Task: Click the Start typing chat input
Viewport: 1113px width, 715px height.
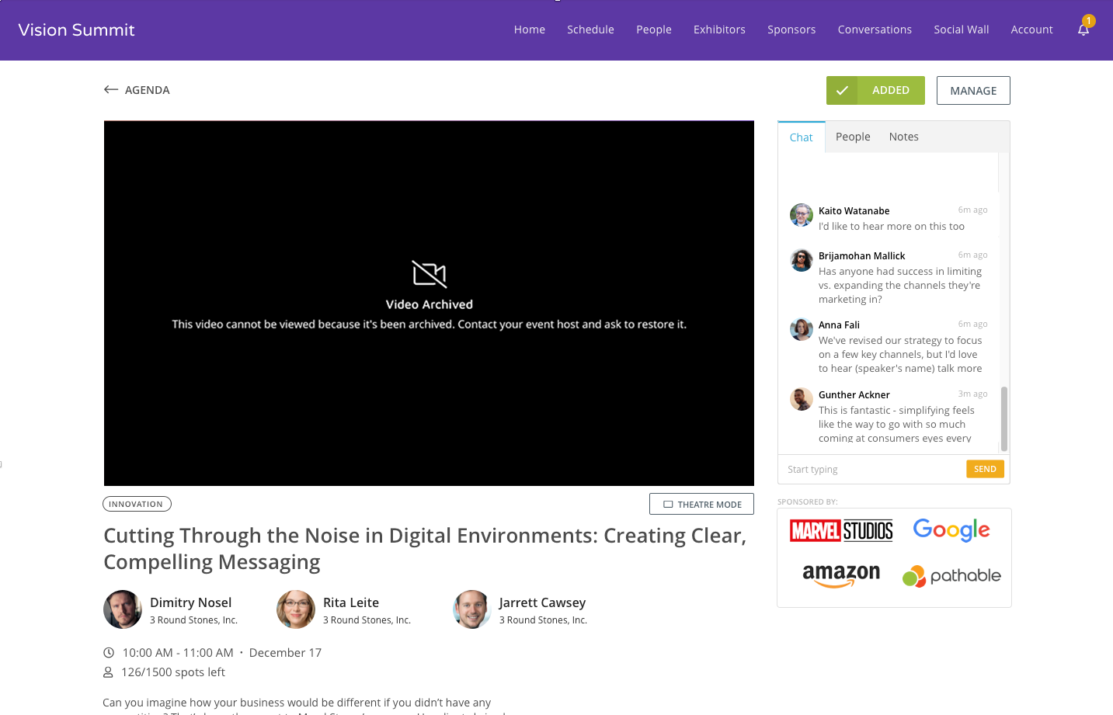Action: 871,469
